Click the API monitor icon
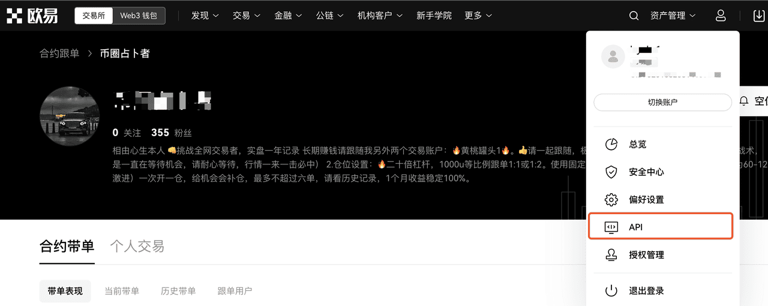The height and width of the screenshot is (306, 768). [611, 227]
